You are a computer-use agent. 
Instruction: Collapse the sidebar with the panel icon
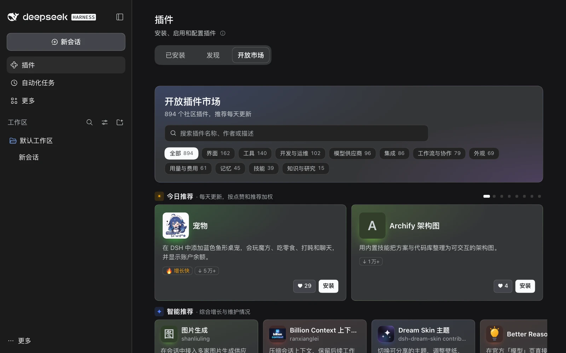tap(120, 17)
